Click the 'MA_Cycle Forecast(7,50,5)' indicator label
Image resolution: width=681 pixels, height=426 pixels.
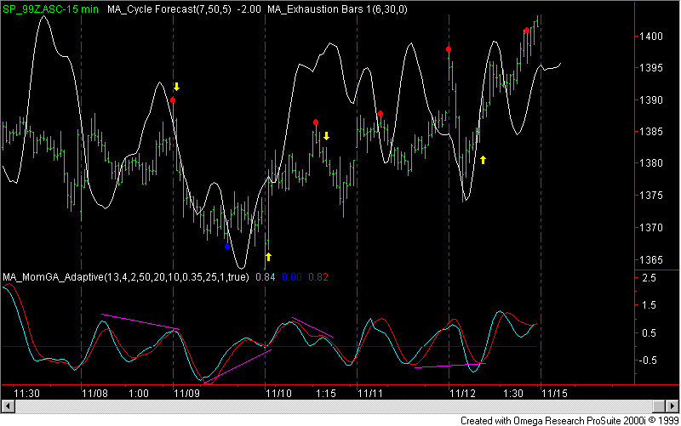click(169, 9)
